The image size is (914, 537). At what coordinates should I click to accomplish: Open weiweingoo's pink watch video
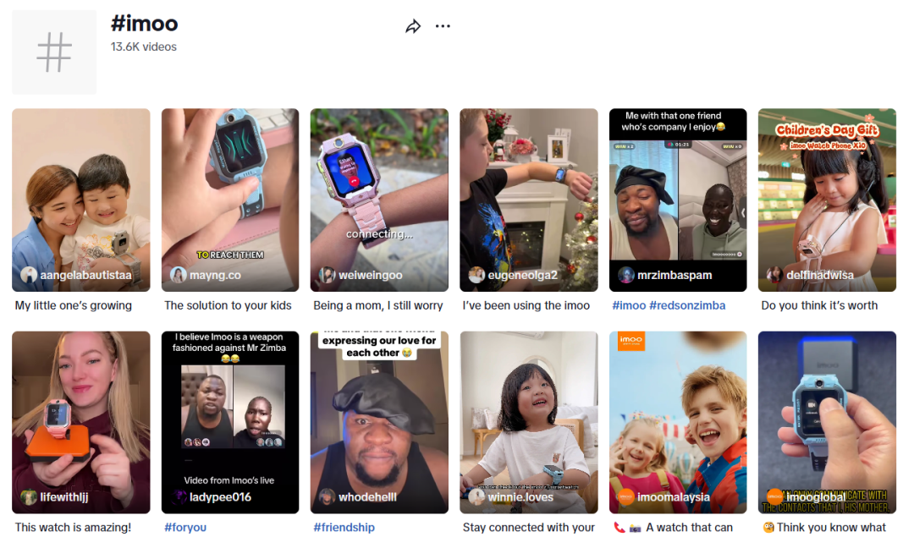point(379,200)
